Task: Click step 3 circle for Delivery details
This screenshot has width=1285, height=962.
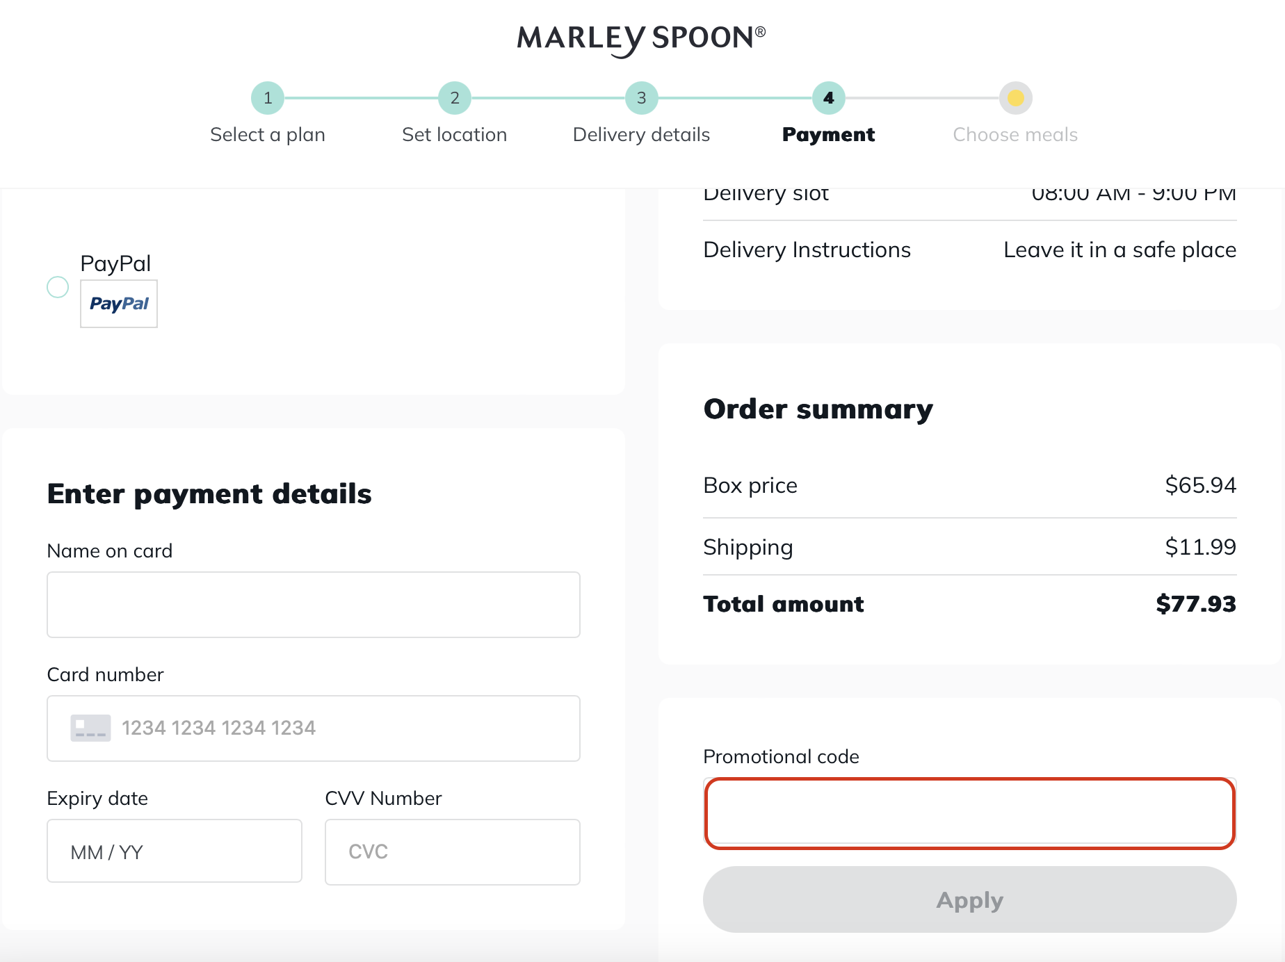Action: pos(640,98)
